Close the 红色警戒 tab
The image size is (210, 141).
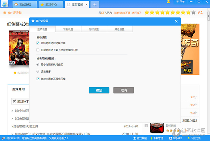(x=86, y=5)
